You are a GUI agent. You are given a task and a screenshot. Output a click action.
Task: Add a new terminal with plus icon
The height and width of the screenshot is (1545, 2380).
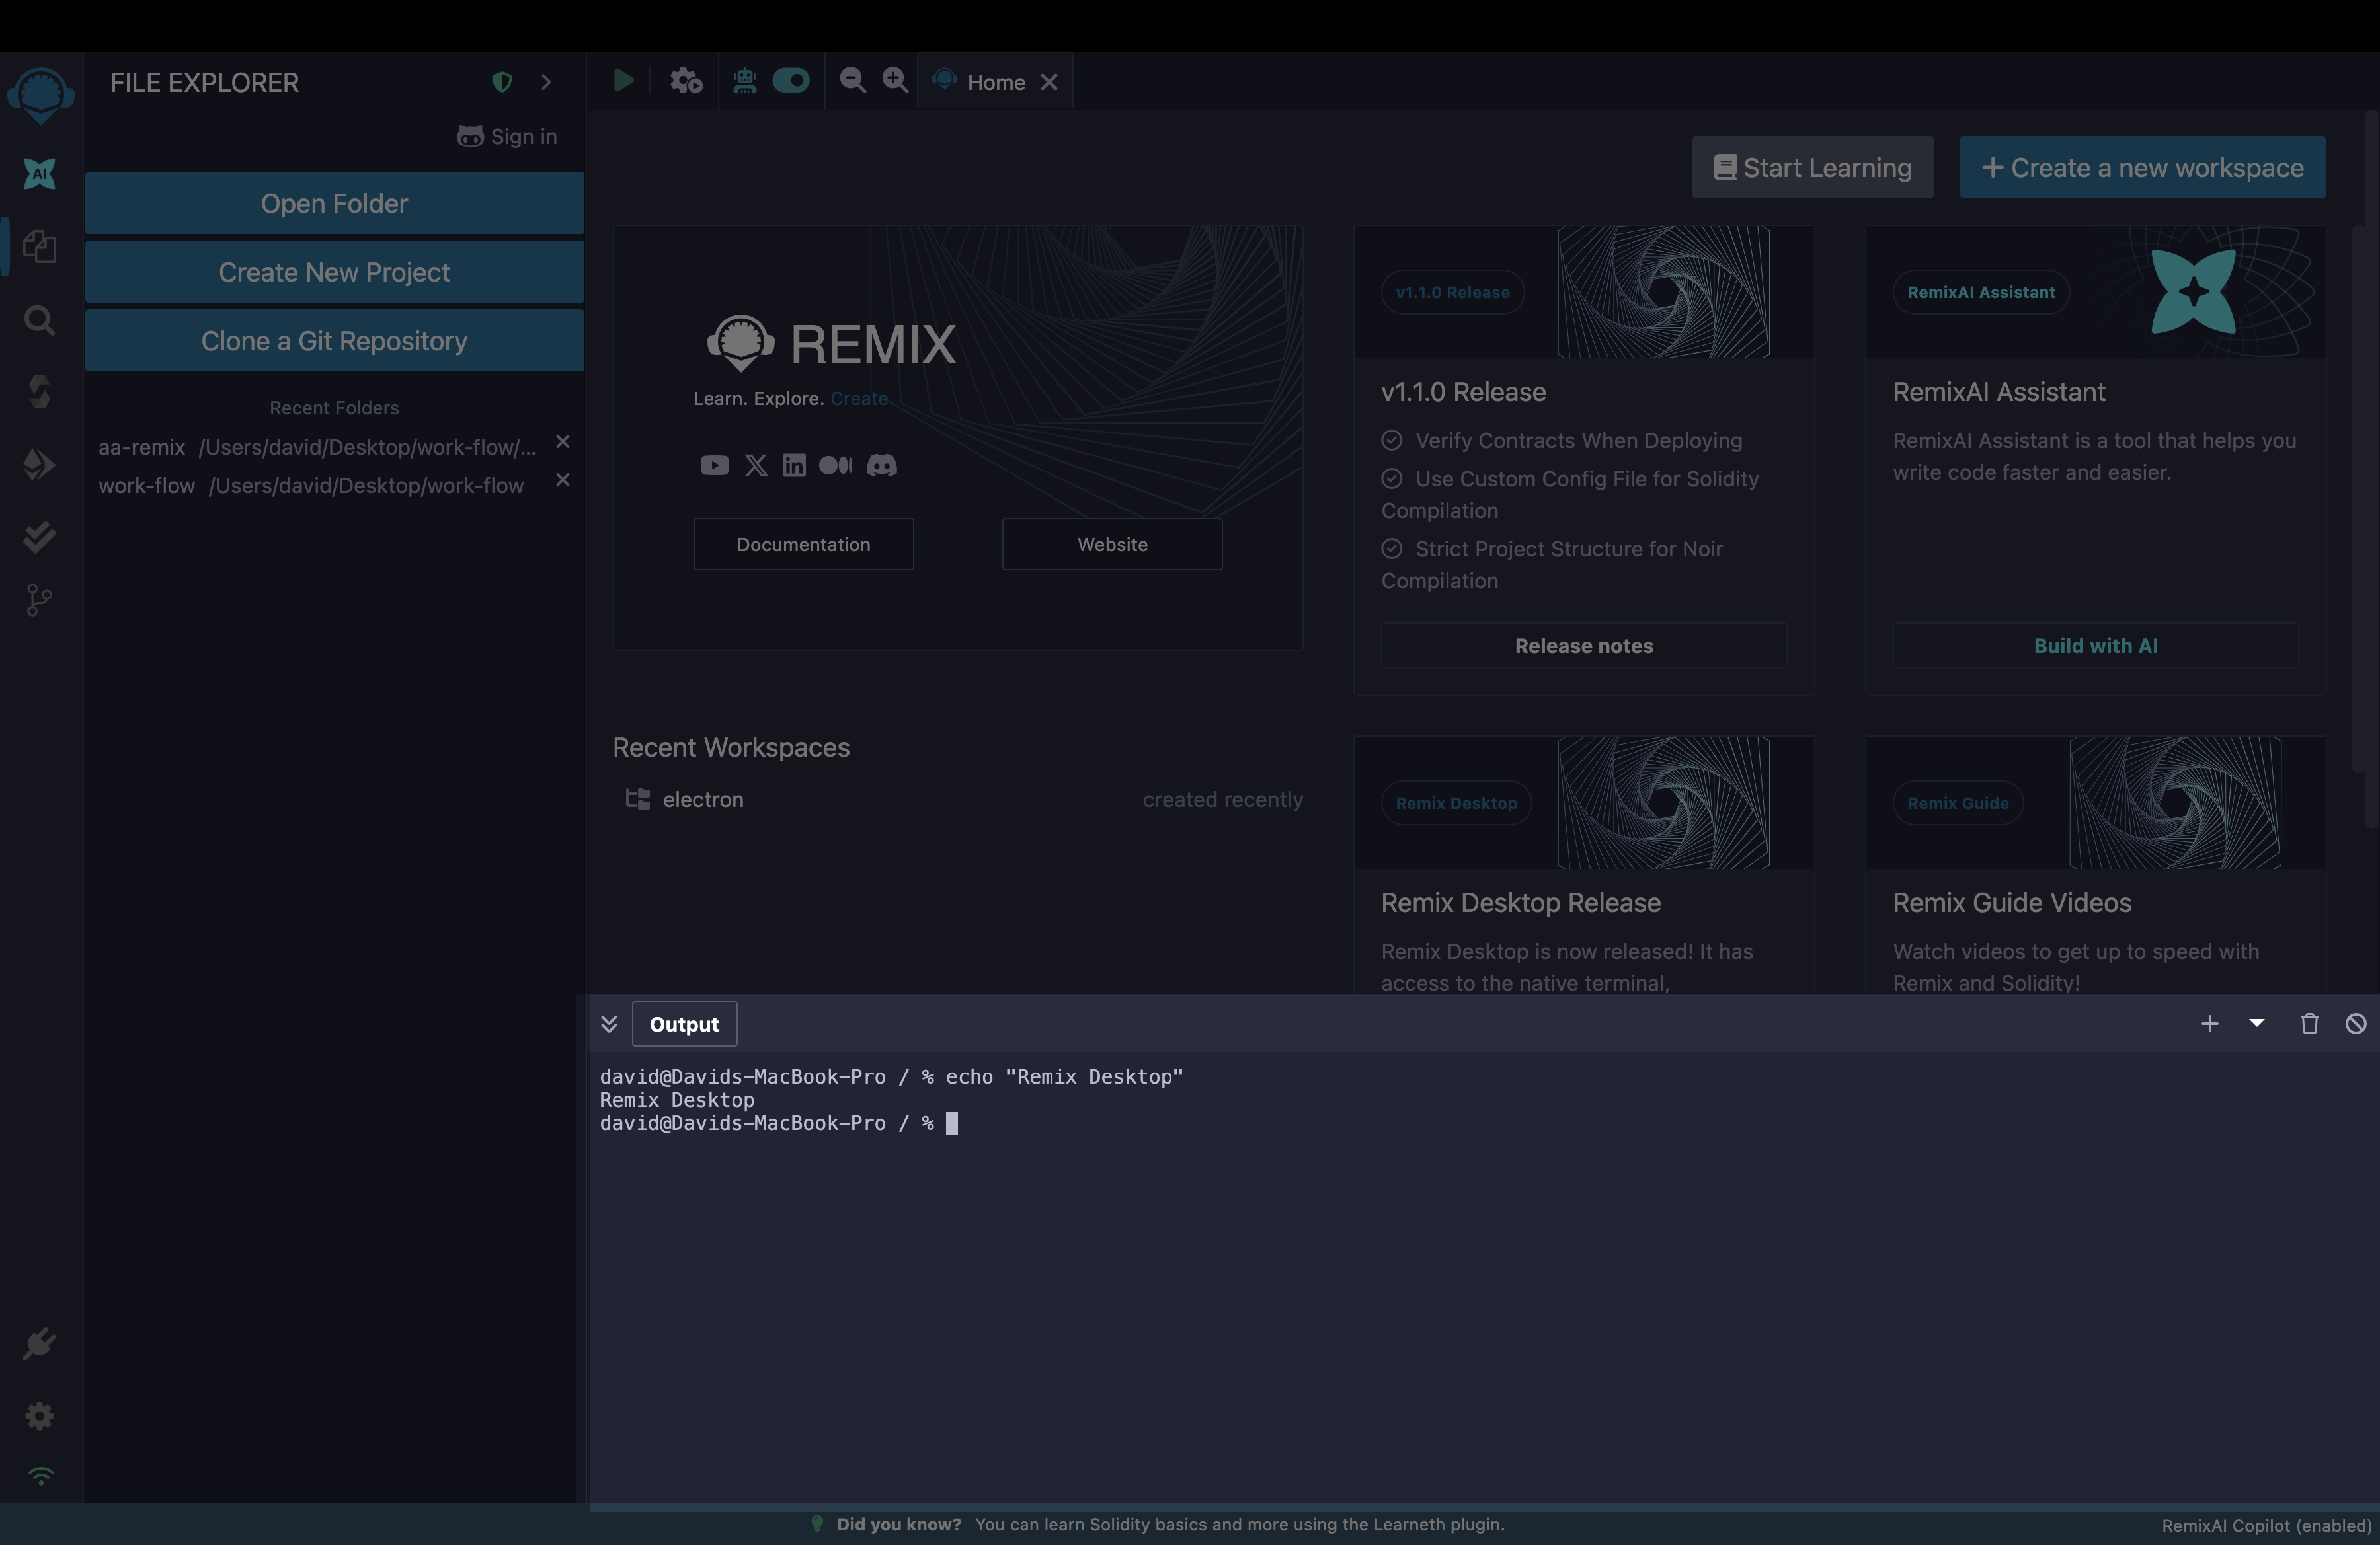[x=2210, y=1024]
